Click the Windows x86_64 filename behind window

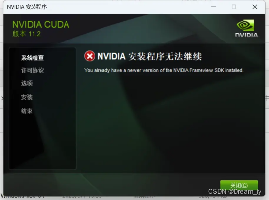pos(23,197)
